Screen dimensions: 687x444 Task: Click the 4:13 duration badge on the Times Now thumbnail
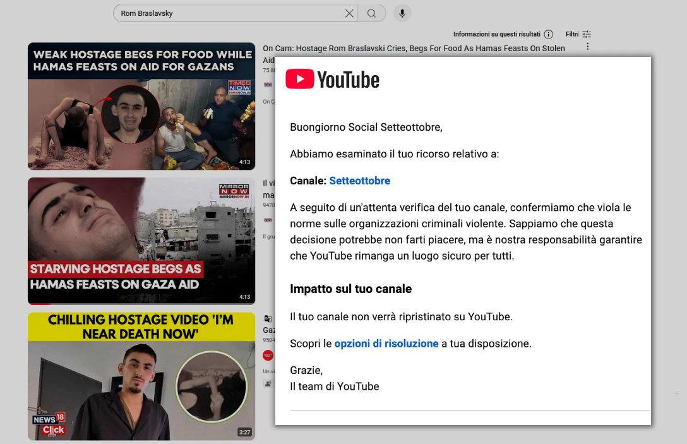pos(244,162)
